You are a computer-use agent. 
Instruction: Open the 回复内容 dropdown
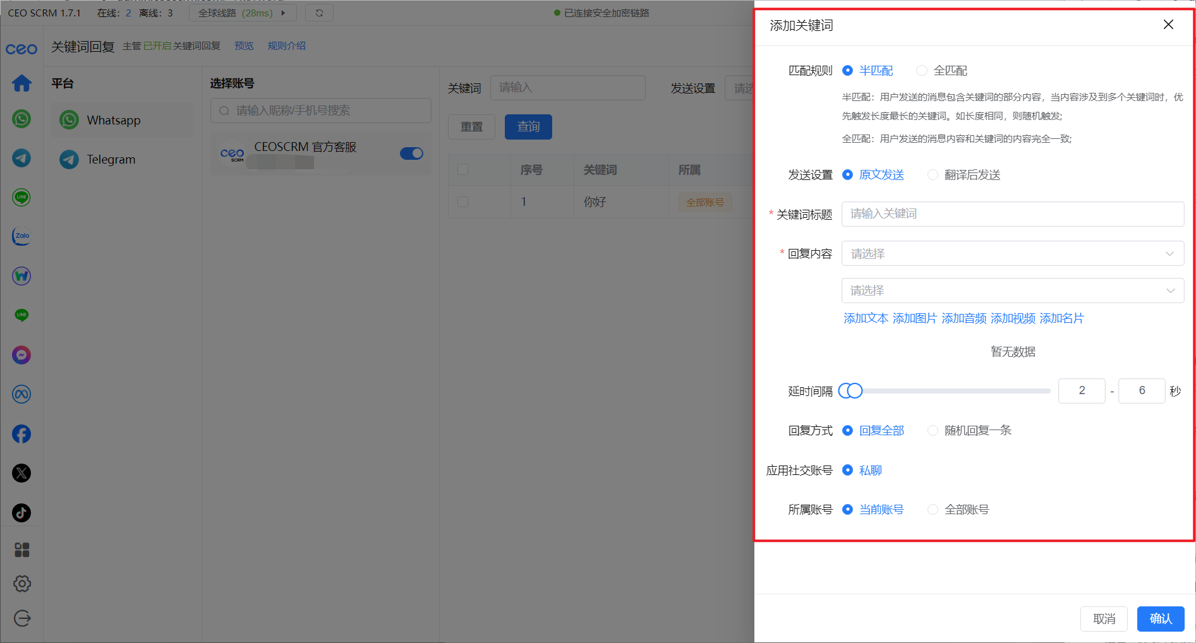click(1013, 253)
